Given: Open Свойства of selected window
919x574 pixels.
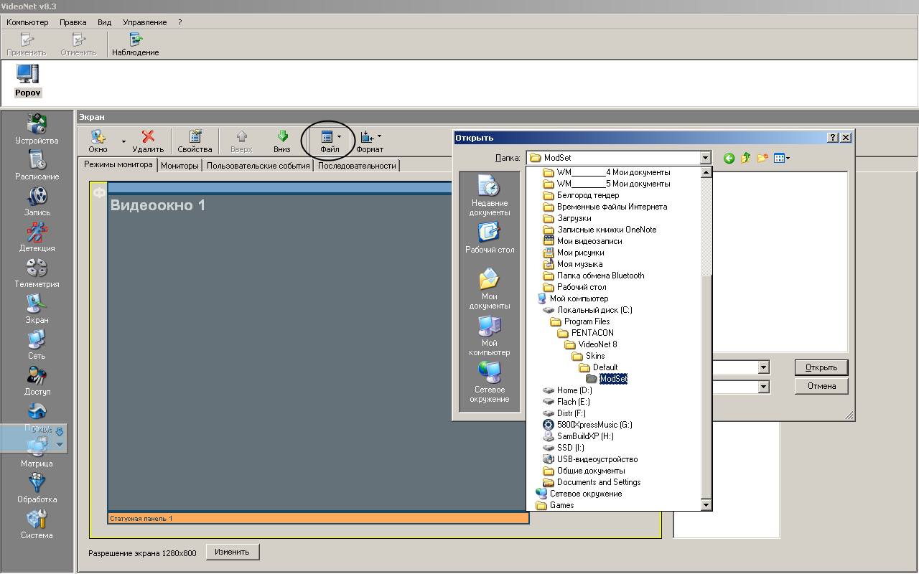Looking at the screenshot, I should click(x=195, y=141).
